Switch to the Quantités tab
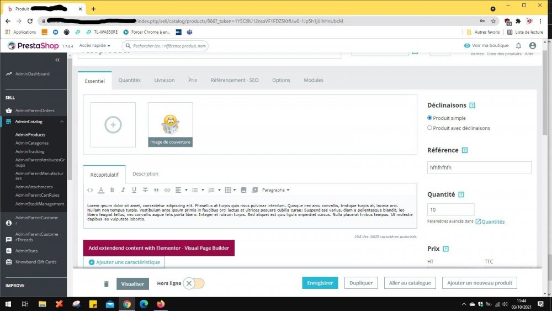552x311 pixels. point(129,80)
